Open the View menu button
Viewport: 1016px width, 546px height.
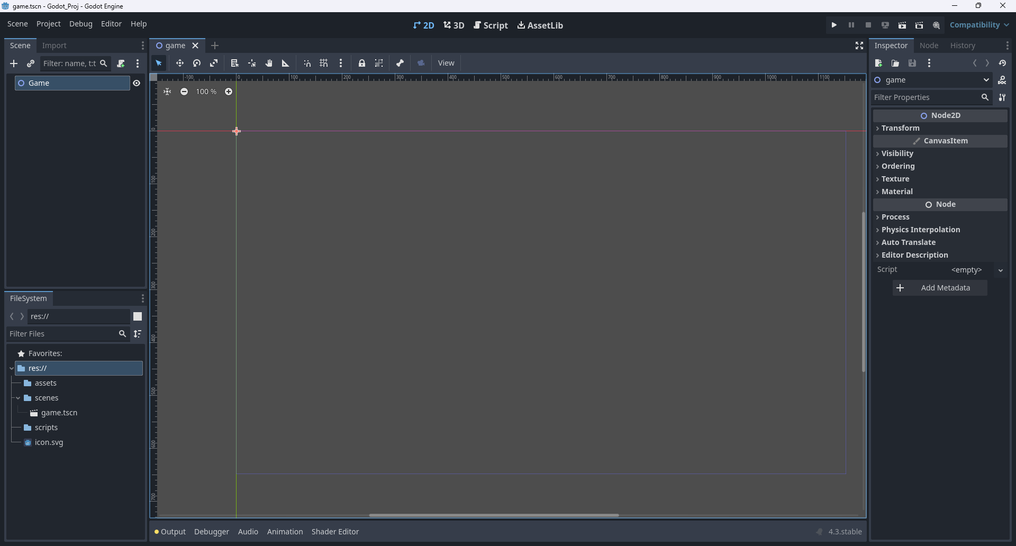tap(446, 63)
